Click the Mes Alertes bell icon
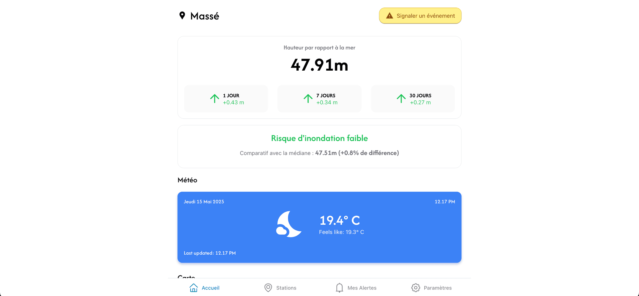This screenshot has height=296, width=639. 339,288
